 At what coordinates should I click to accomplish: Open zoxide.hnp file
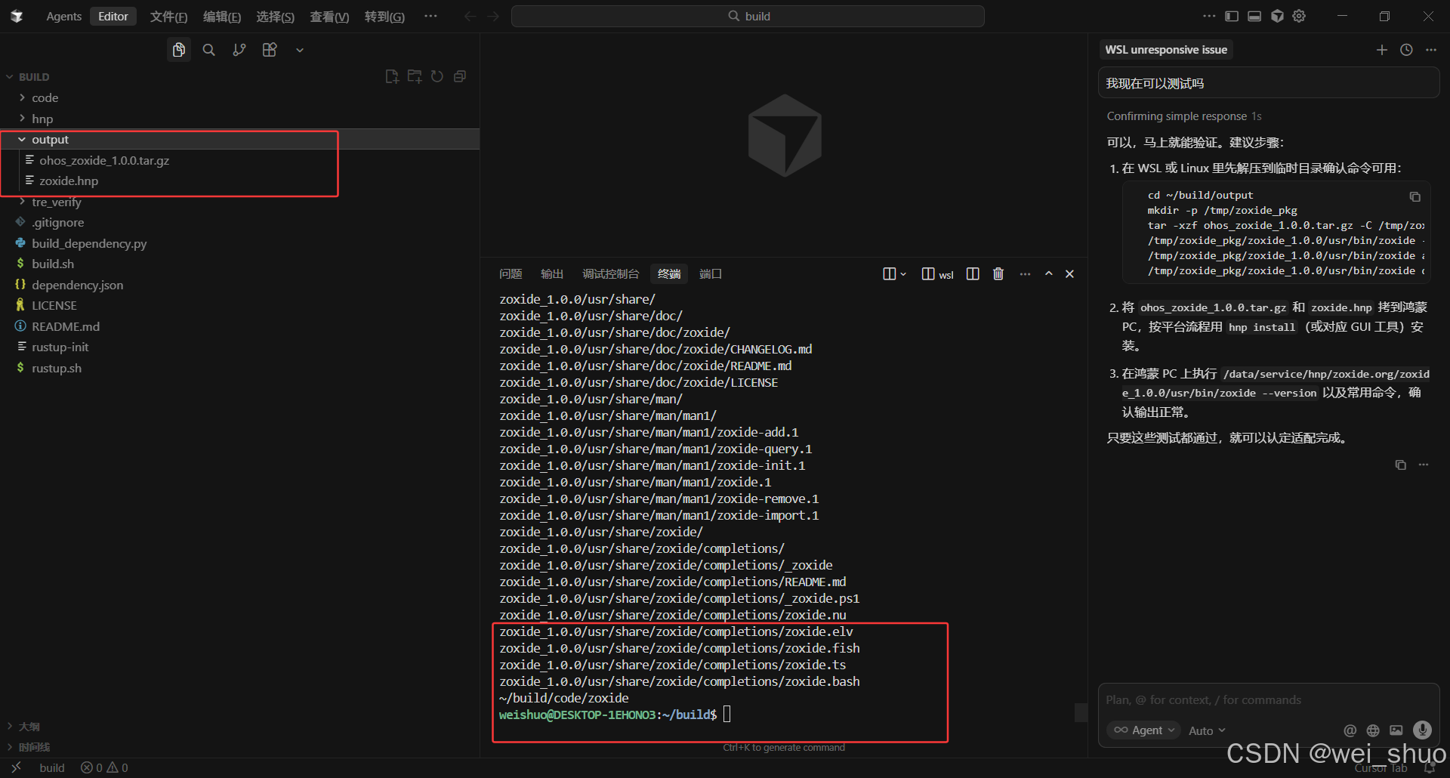click(x=69, y=181)
